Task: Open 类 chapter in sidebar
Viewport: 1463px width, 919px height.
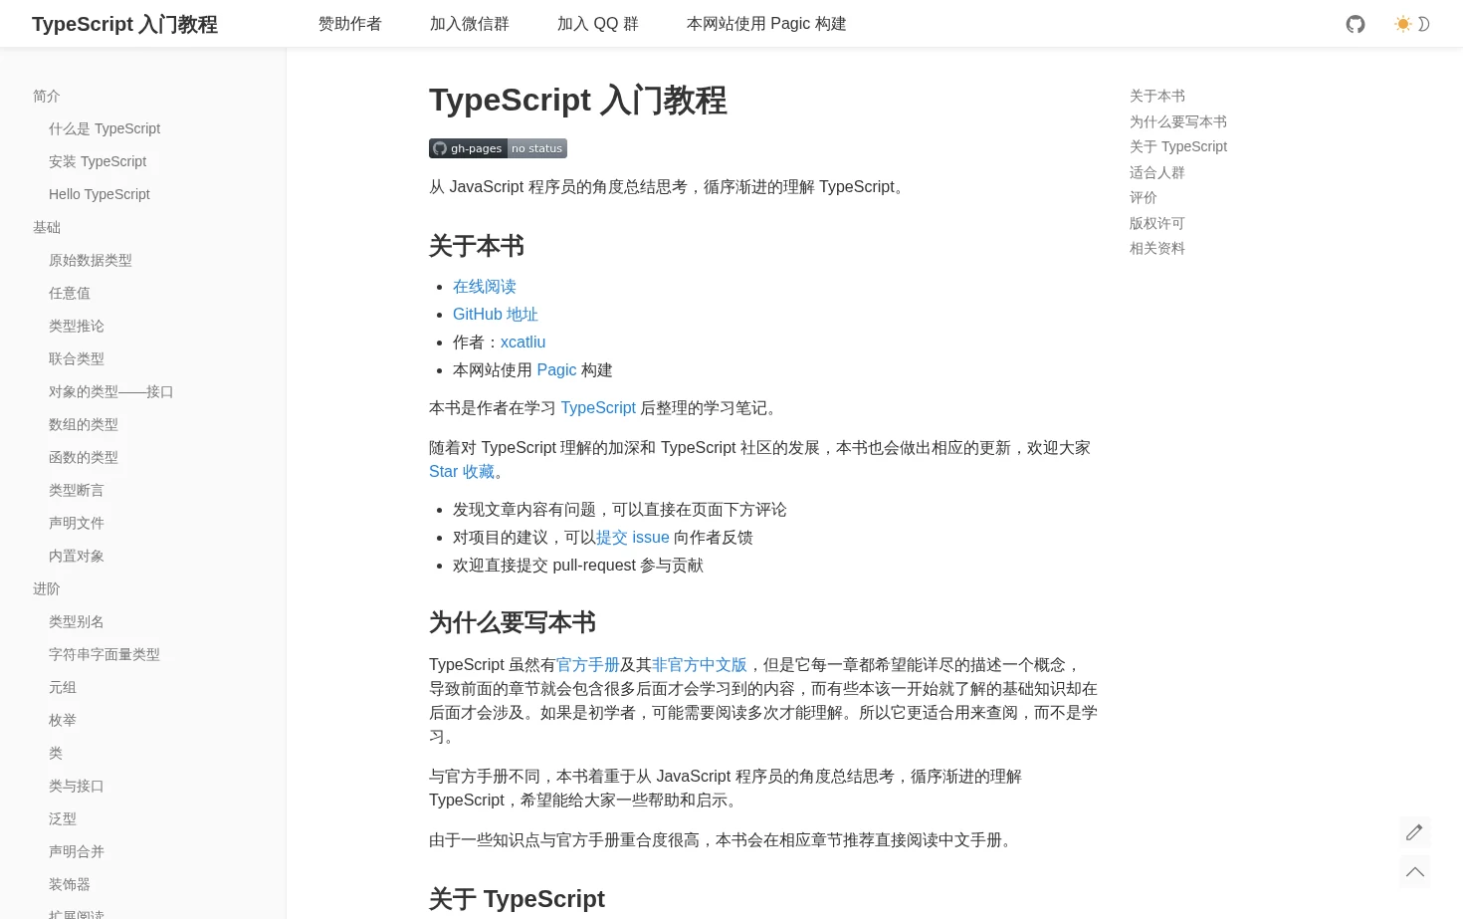Action: tap(56, 753)
